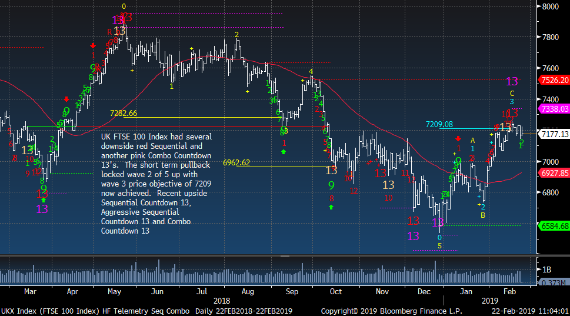Click the red down arrow in early April
This screenshot has width=570, height=316.
click(66, 99)
